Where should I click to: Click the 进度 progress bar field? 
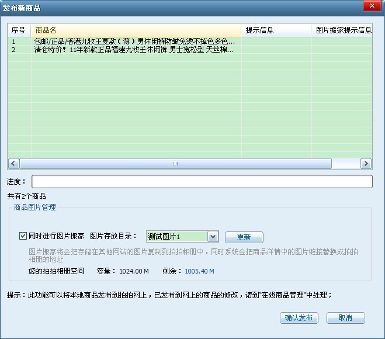coord(202,181)
